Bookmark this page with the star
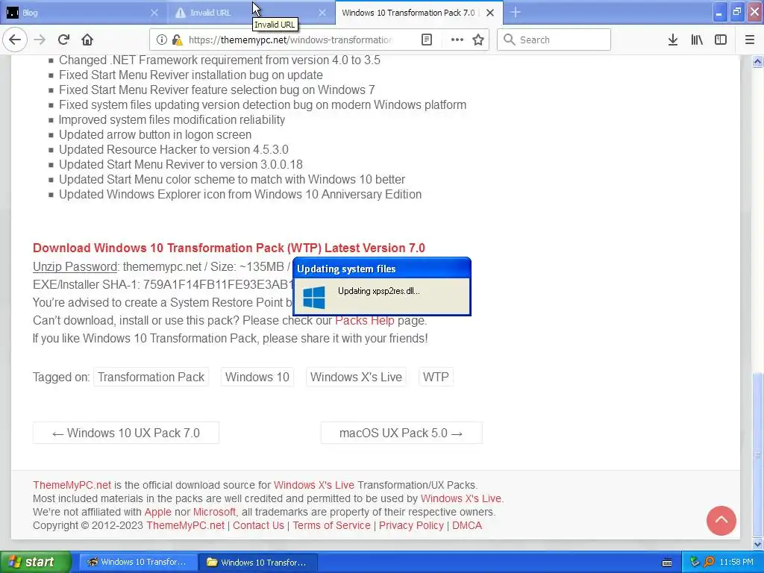The image size is (764, 573). 478,40
